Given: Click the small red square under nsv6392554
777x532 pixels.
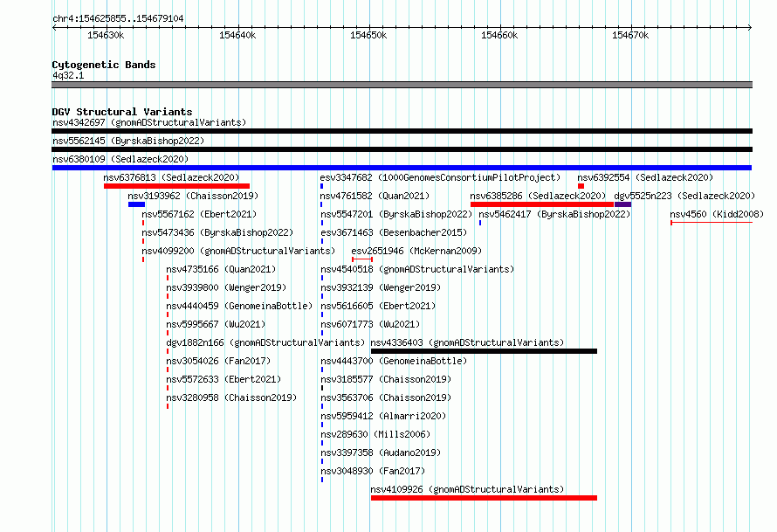Looking at the screenshot, I should (581, 186).
